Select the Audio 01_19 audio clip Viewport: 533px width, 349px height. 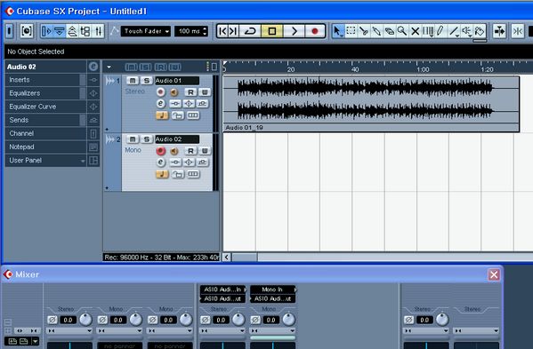[x=371, y=103]
